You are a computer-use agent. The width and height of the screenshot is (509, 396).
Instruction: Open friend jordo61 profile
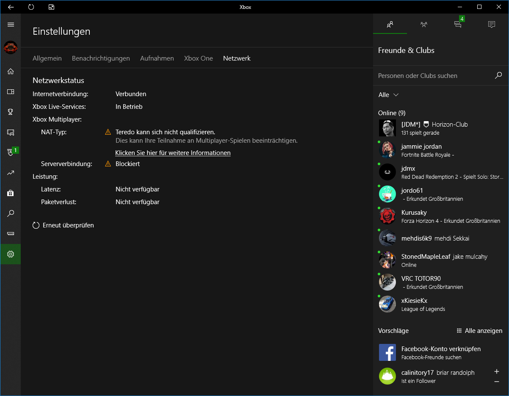[x=441, y=194]
